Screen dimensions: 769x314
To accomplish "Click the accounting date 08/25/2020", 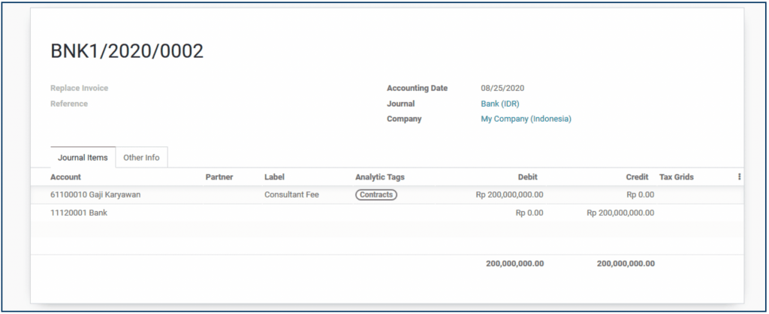I will tap(502, 88).
